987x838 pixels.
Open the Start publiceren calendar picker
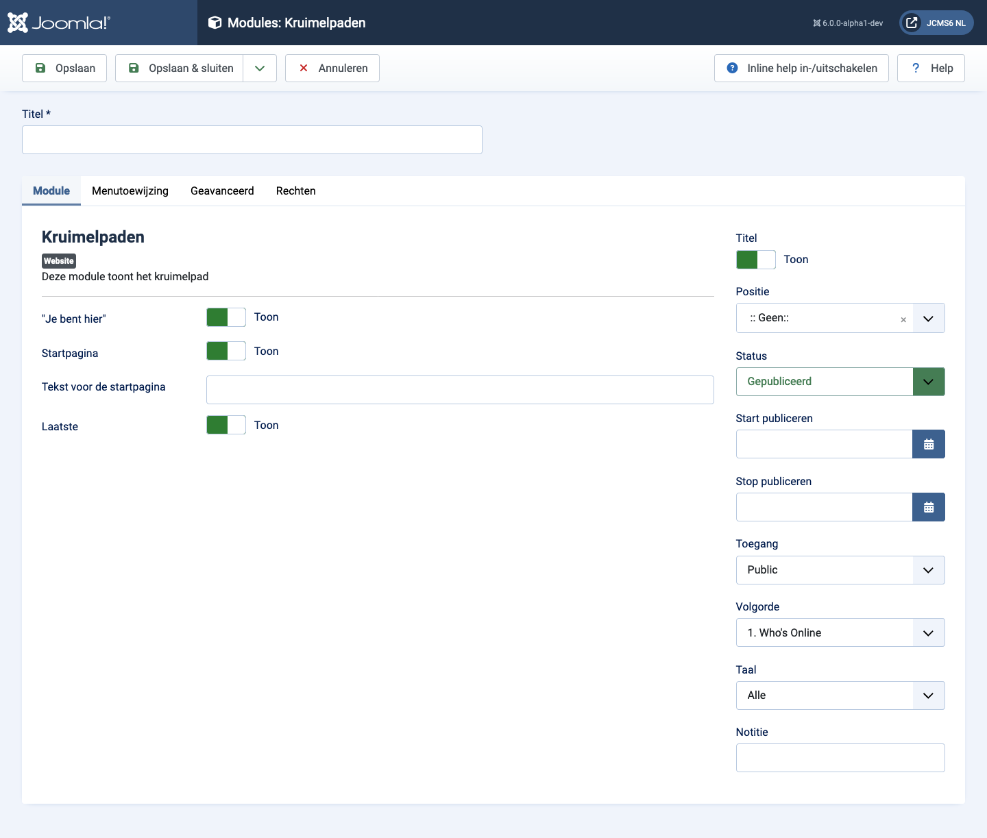click(929, 444)
